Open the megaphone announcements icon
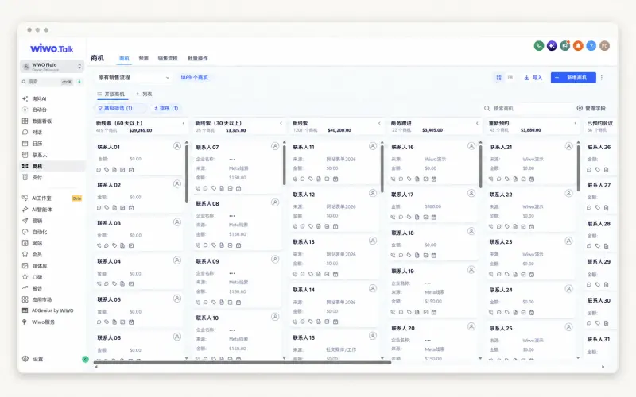Image resolution: width=636 pixels, height=397 pixels. coord(565,46)
